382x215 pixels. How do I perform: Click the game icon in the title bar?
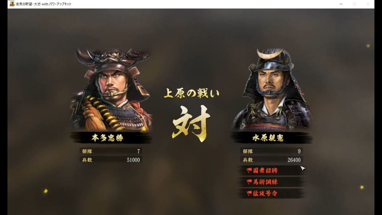12,4
